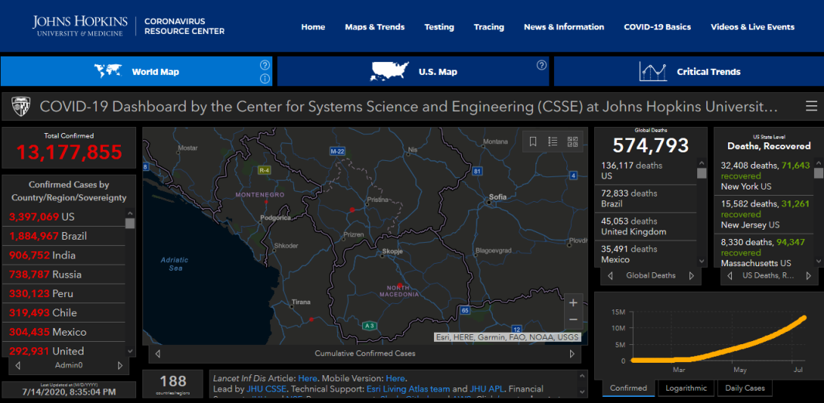Open the Home menu item

313,27
